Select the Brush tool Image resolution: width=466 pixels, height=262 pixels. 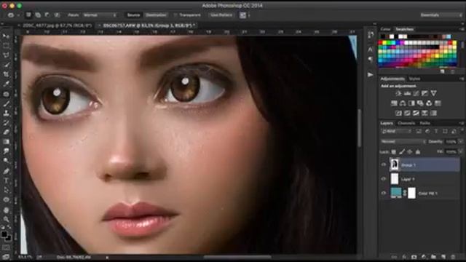[x=6, y=103]
